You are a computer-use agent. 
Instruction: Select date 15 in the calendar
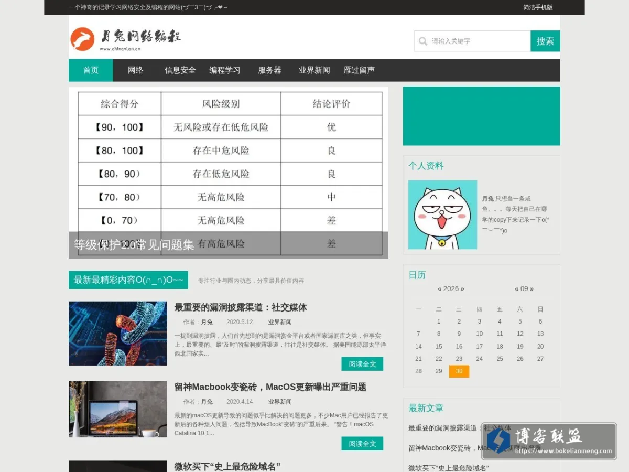click(439, 347)
